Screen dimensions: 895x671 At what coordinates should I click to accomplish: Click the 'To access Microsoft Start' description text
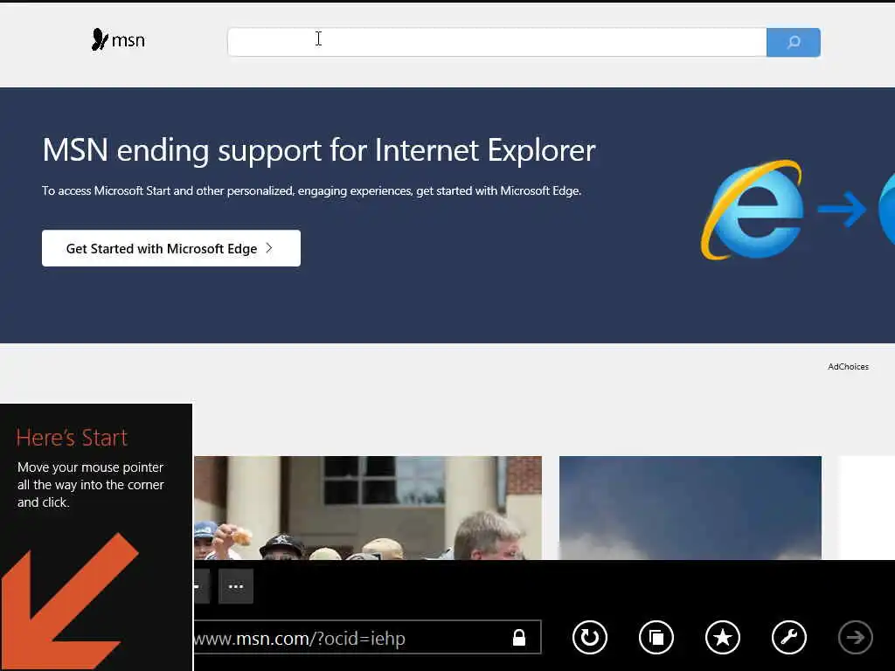coord(312,190)
